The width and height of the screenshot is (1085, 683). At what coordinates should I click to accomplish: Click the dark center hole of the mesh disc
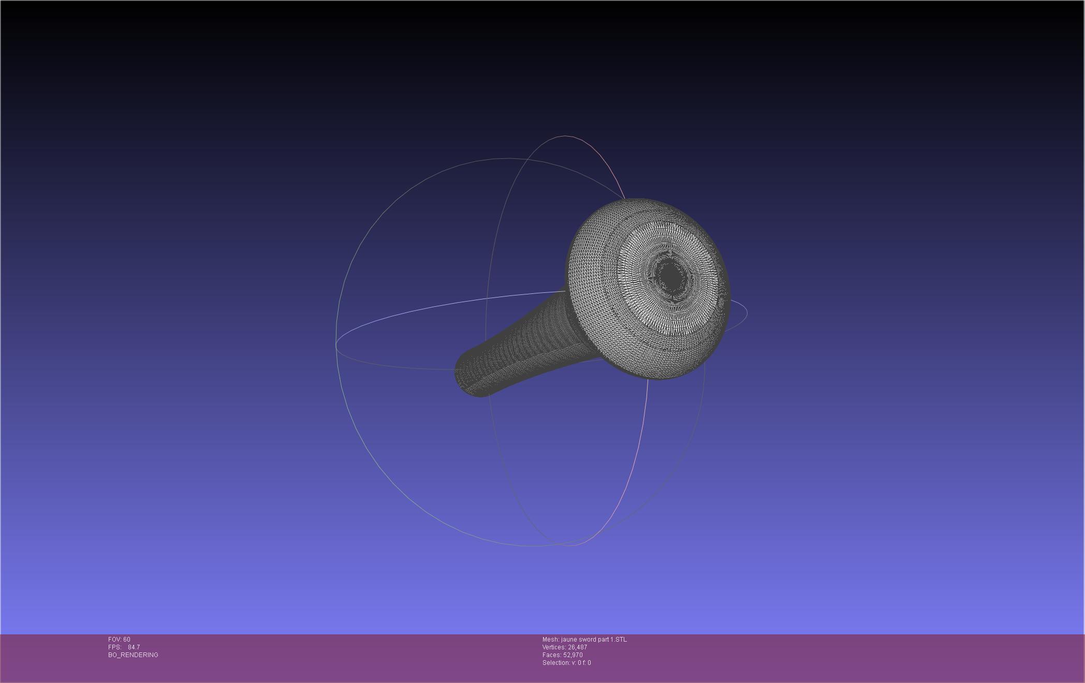tap(671, 277)
